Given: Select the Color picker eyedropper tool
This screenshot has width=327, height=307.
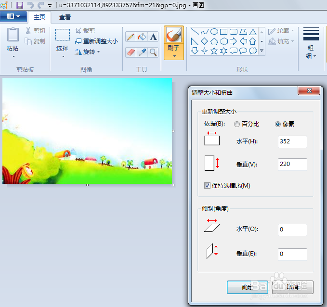Looking at the screenshot, I should [142, 52].
